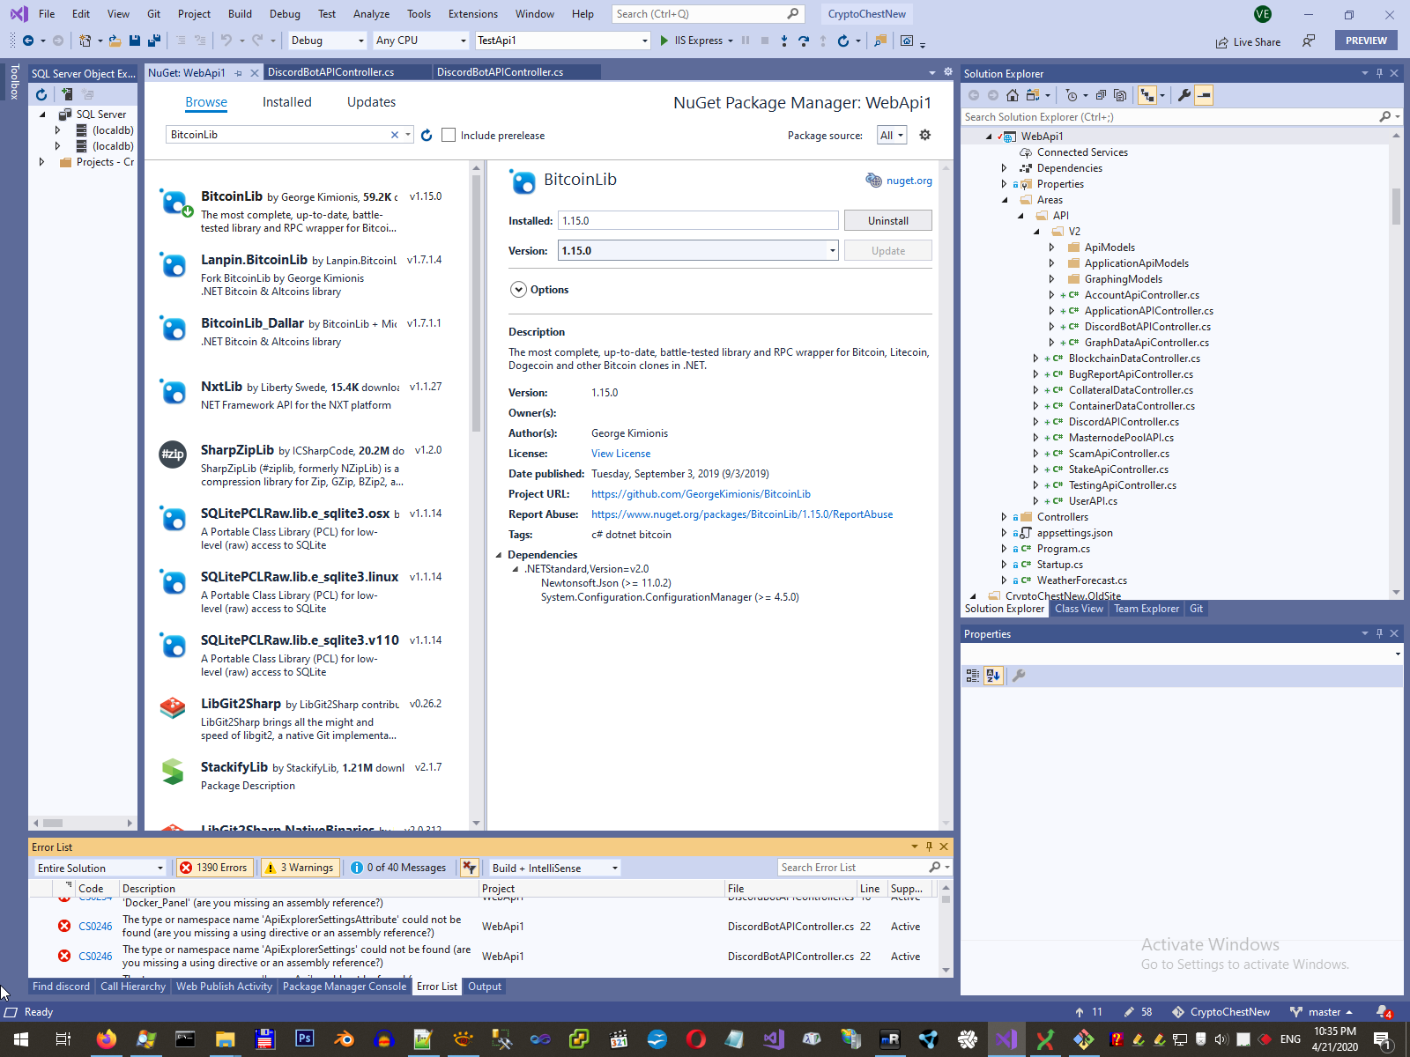Viewport: 1410px width, 1057px height.
Task: Clear all filters in the Error List
Action: click(x=469, y=868)
